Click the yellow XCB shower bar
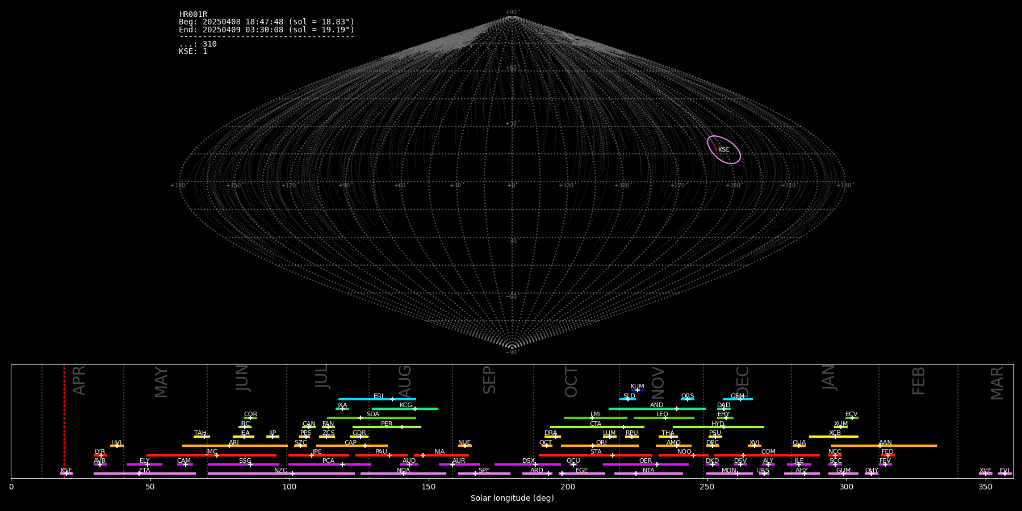The image size is (1022, 511). [833, 437]
